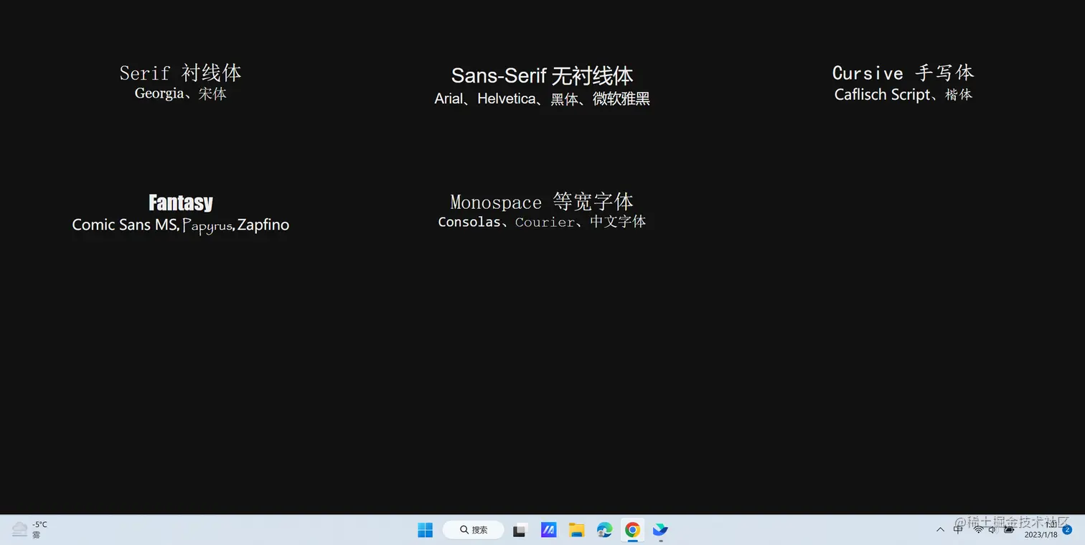Viewport: 1085px width, 545px height.
Task: Open Wi-Fi quick settings from the system tray
Action: (x=979, y=530)
